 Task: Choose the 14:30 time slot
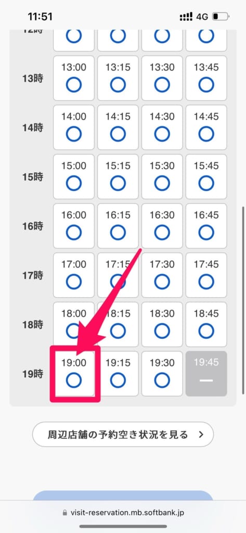tap(162, 128)
